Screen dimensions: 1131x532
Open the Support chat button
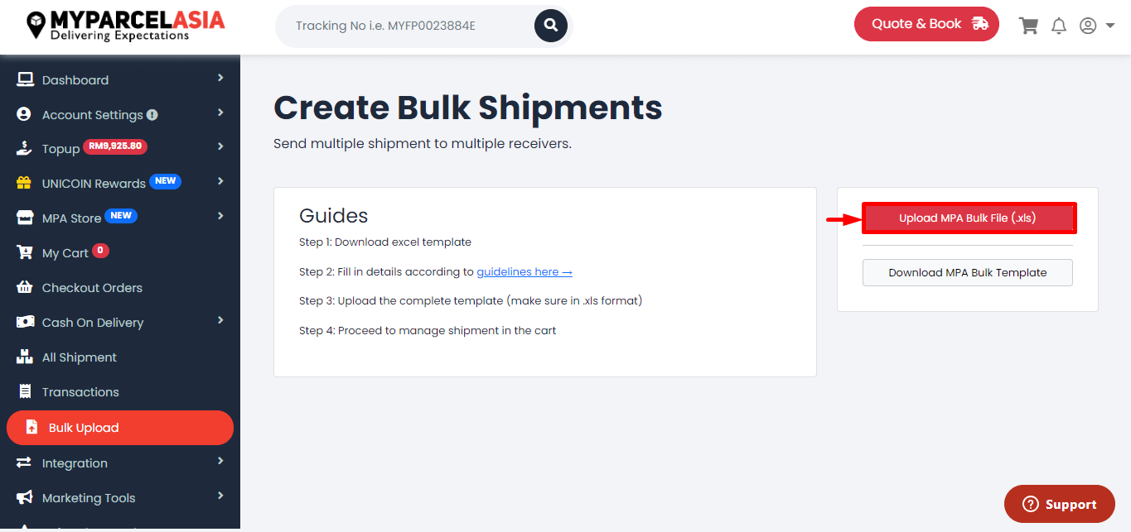click(x=1060, y=504)
